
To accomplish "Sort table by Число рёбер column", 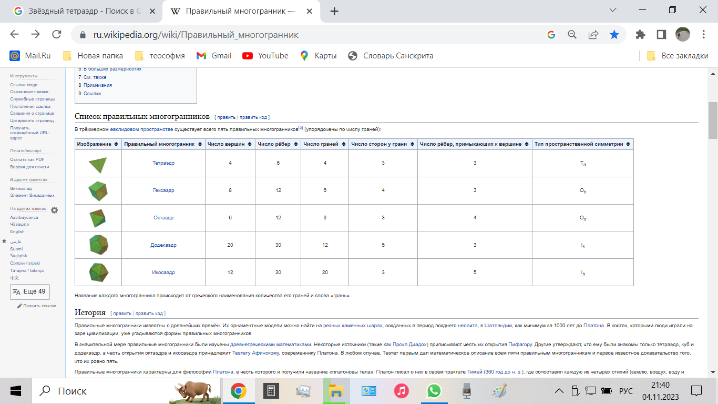I will click(x=278, y=144).
